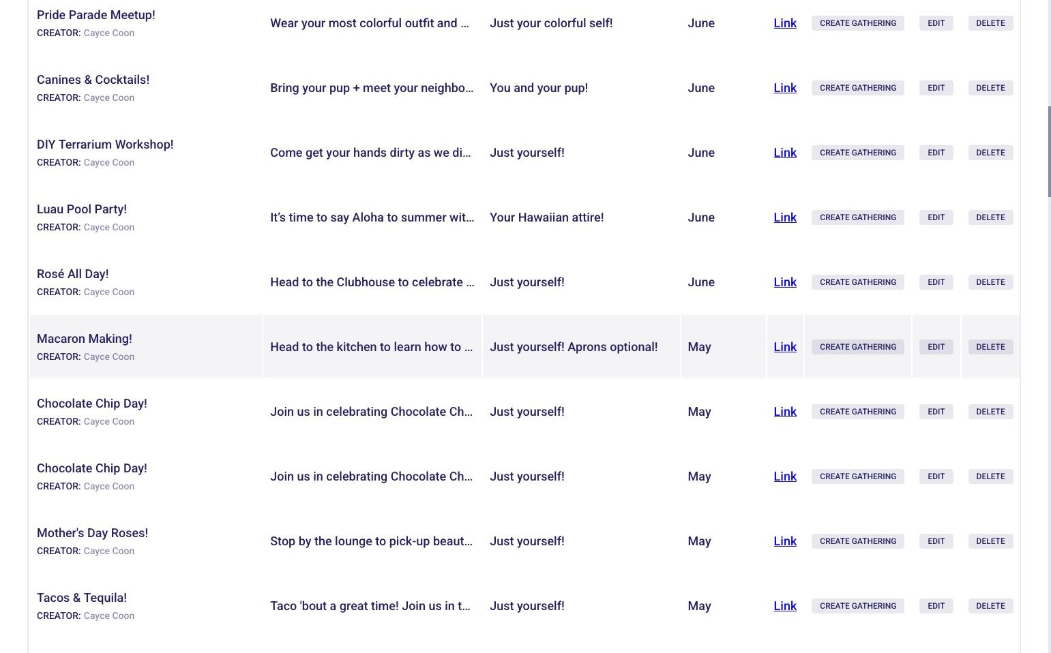Open the DIY Terrarium Workshop link

point(785,153)
